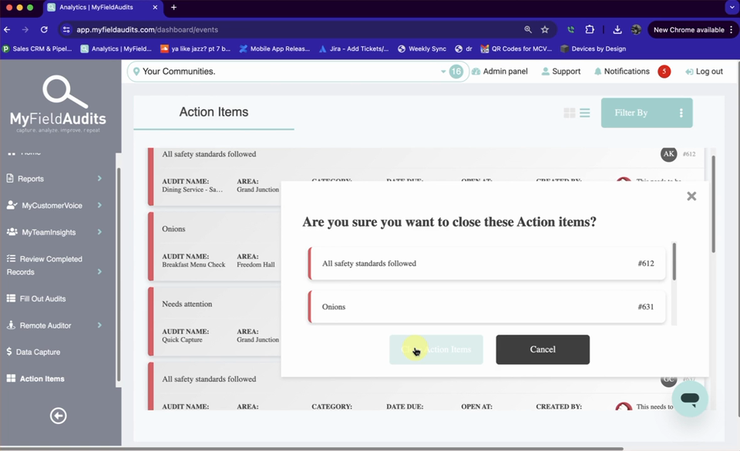Reload the page in Chrome
This screenshot has height=451, width=740.
coord(44,30)
